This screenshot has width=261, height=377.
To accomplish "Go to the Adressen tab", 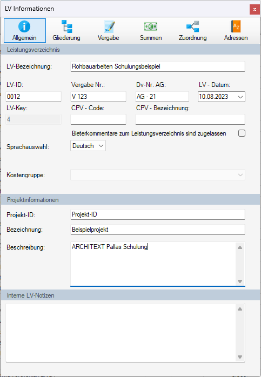I will [236, 31].
